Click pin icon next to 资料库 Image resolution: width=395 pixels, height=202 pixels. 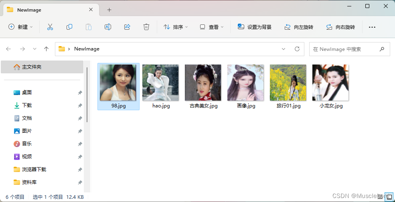80,182
